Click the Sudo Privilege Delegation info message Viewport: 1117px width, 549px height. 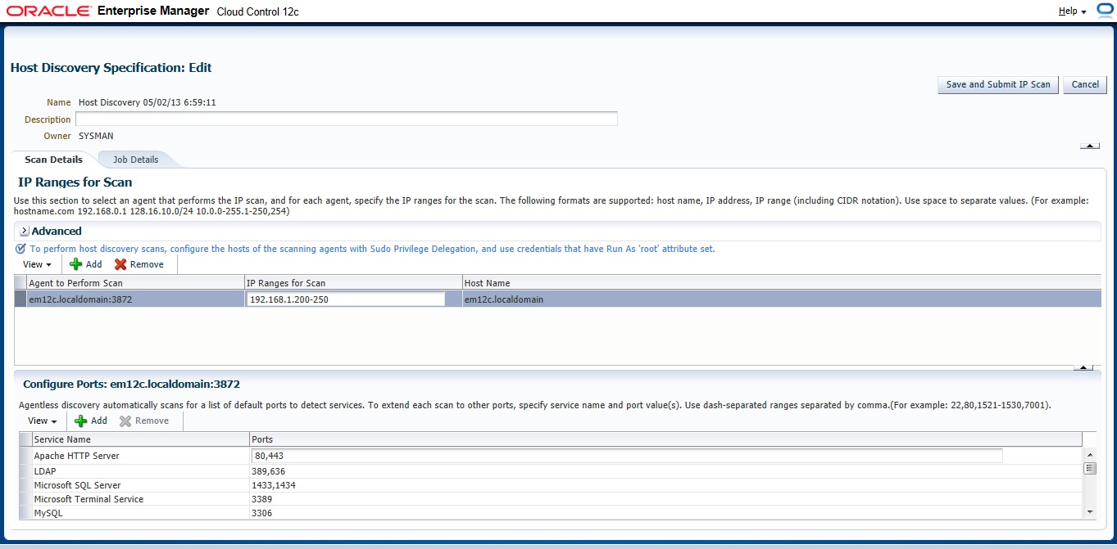tap(372, 249)
